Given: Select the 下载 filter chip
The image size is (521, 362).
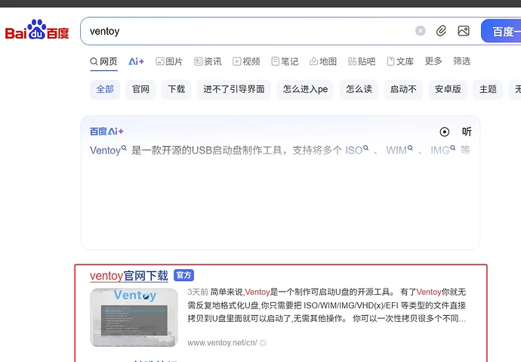Looking at the screenshot, I should (x=177, y=89).
